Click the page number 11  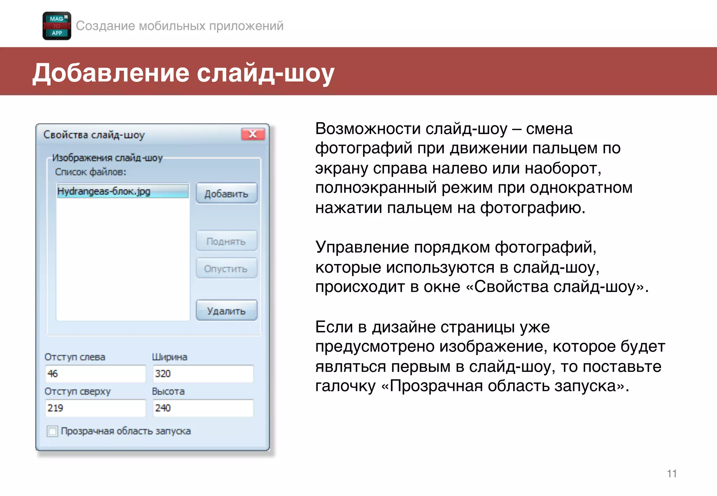coord(671,474)
